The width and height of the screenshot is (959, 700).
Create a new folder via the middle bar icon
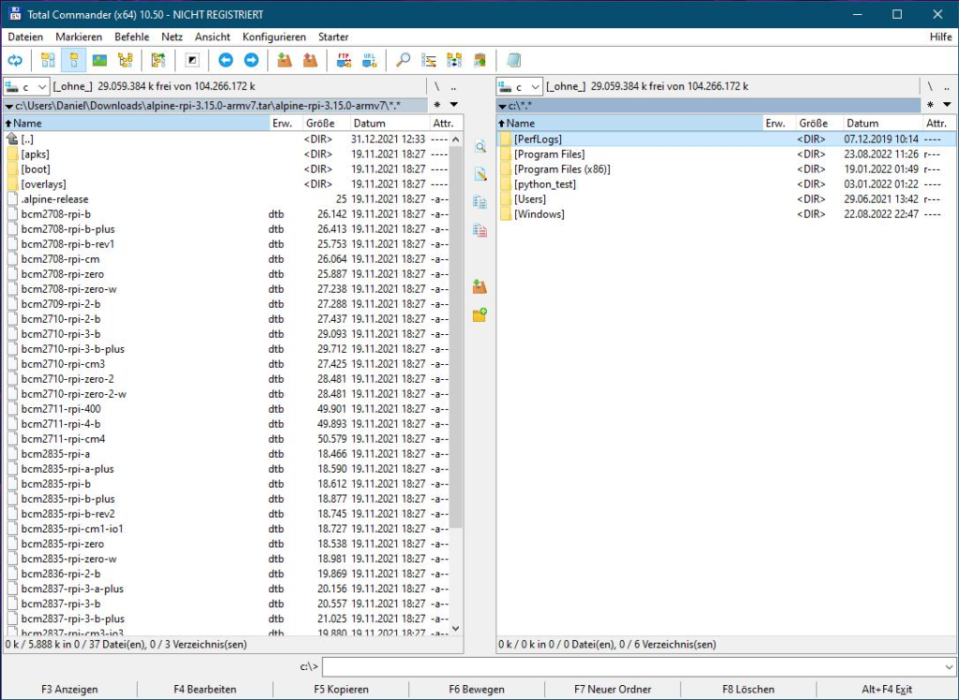pos(480,314)
